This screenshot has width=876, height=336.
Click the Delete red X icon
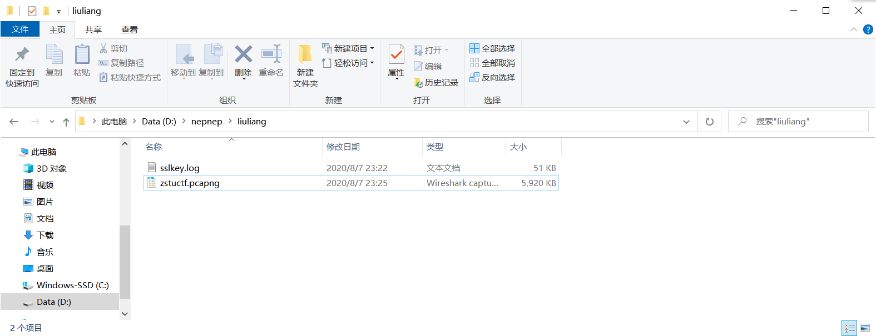click(x=243, y=54)
